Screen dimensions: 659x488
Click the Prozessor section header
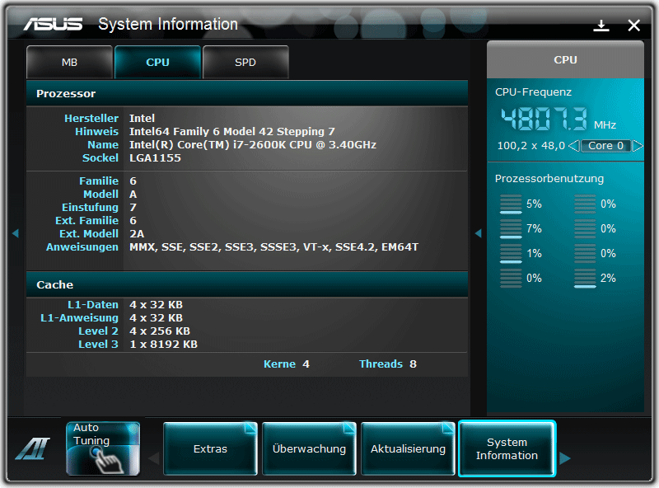(247, 93)
